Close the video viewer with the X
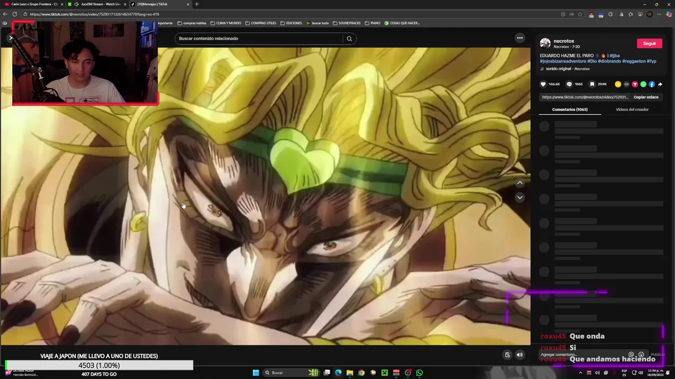This screenshot has height=379, width=675. pos(11,37)
